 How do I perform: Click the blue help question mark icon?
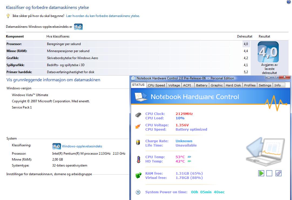(x=289, y=2)
